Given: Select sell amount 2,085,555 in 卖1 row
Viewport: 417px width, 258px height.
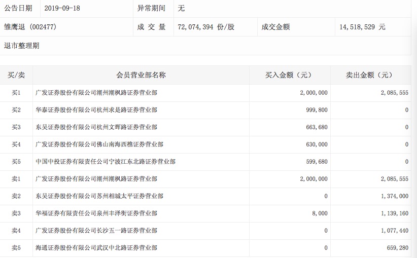Looking at the screenshot, I should click(394, 179).
